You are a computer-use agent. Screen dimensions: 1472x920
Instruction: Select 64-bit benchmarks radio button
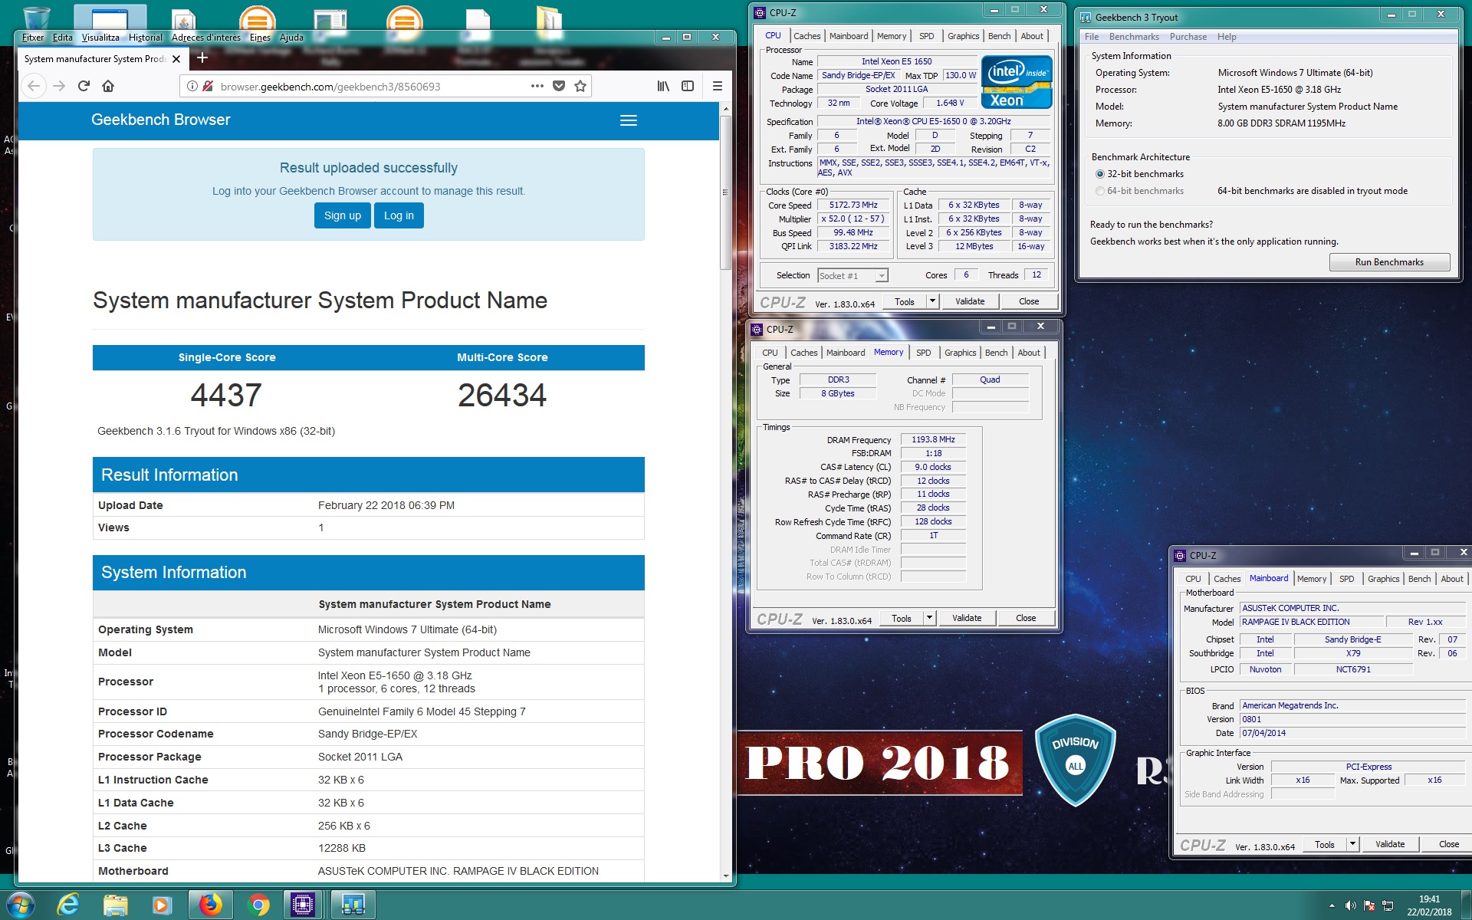click(x=1100, y=191)
